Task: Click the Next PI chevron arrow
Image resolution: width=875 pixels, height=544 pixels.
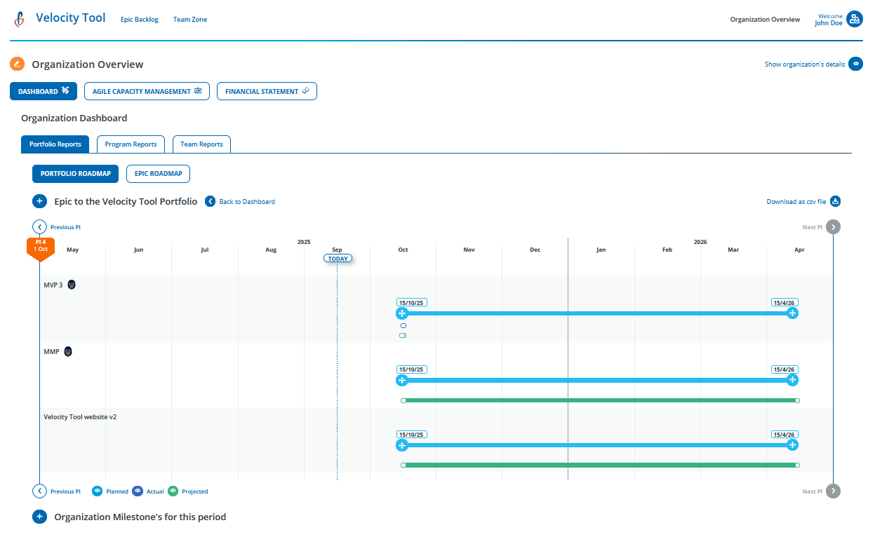Action: tap(832, 226)
